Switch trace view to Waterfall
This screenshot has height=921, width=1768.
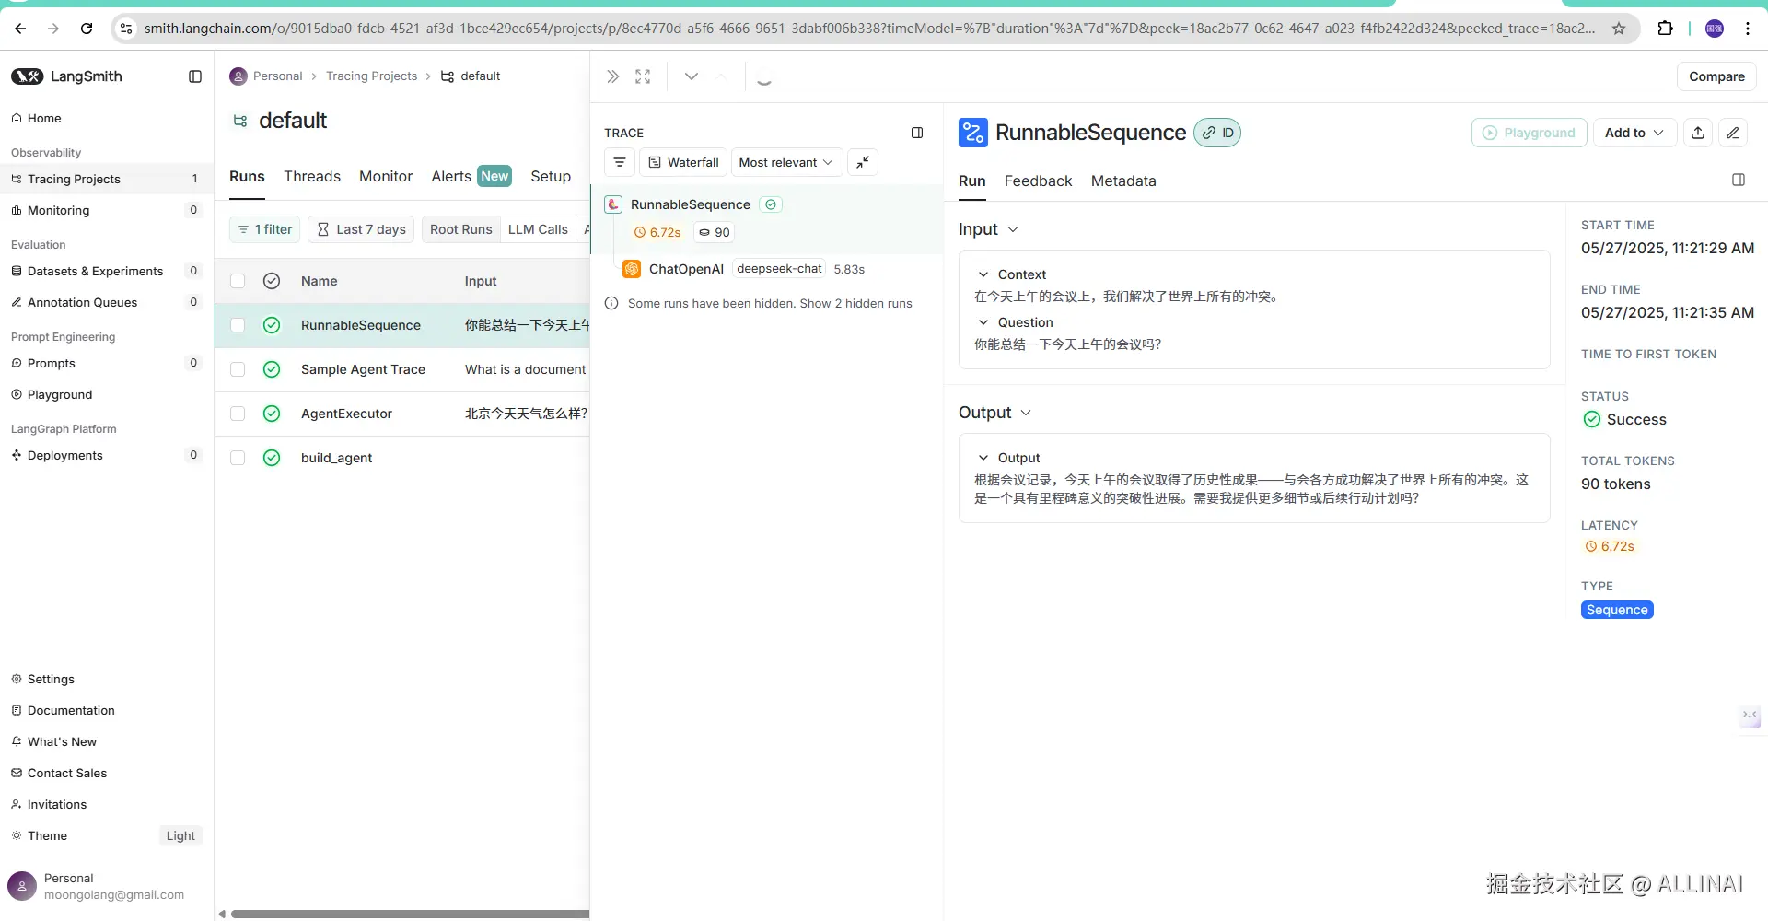683,162
